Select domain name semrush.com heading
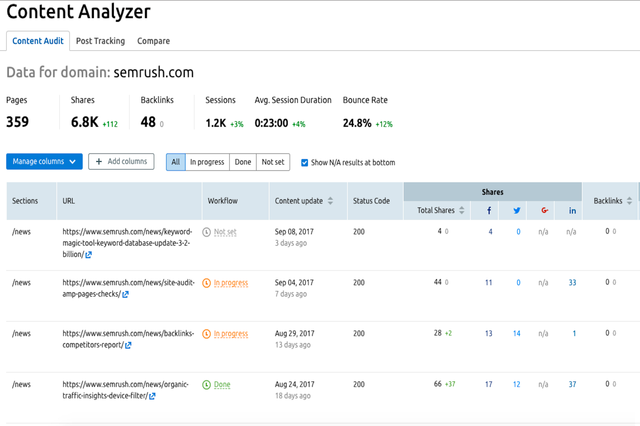The height and width of the screenshot is (426, 640). pyautogui.click(x=154, y=73)
